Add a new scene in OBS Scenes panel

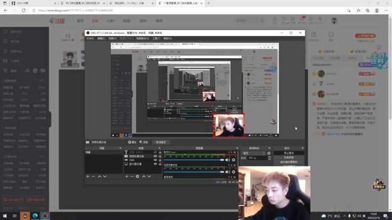88,176
